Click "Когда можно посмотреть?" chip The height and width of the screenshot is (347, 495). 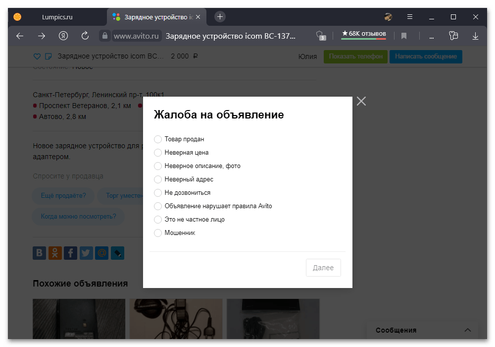(x=78, y=217)
